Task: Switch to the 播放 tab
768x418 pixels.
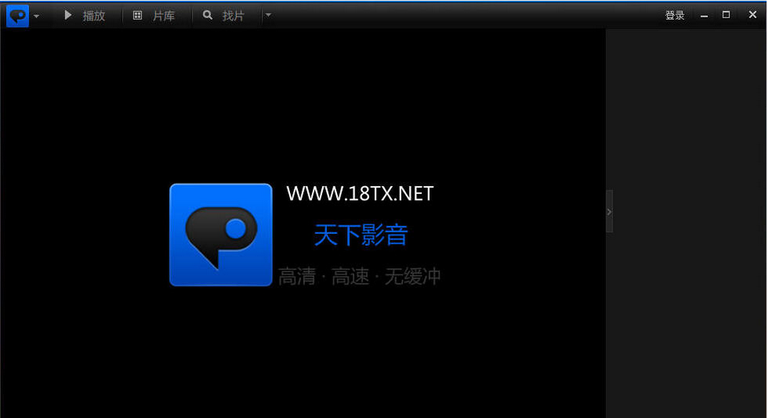Action: [x=85, y=16]
